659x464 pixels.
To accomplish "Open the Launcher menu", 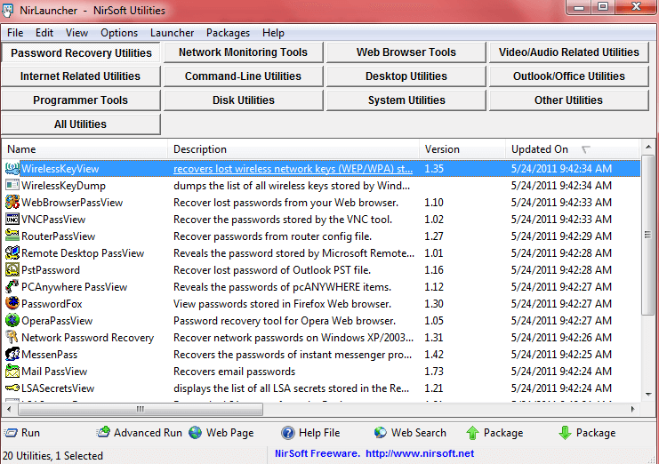I will point(172,33).
